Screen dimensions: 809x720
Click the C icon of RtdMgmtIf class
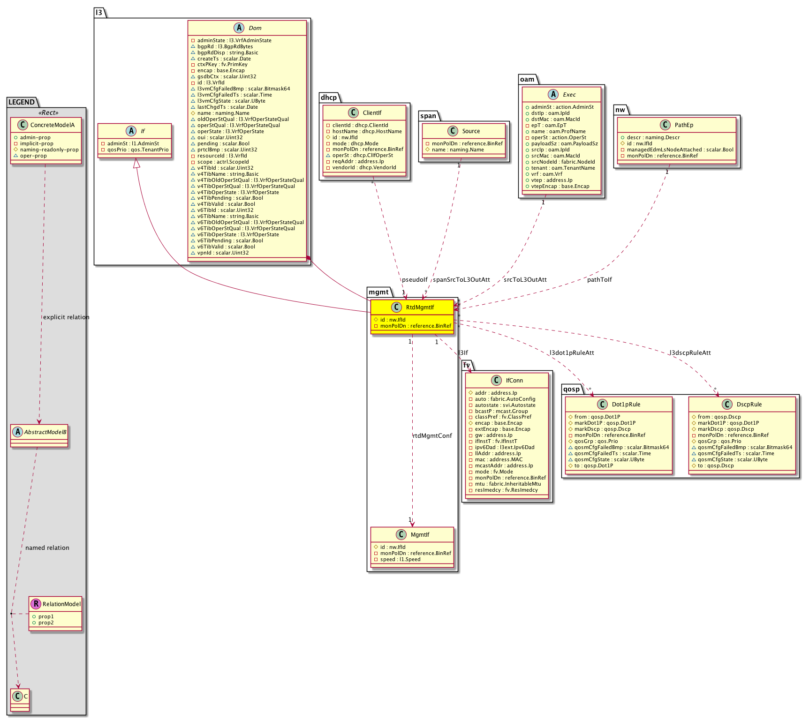pos(396,307)
